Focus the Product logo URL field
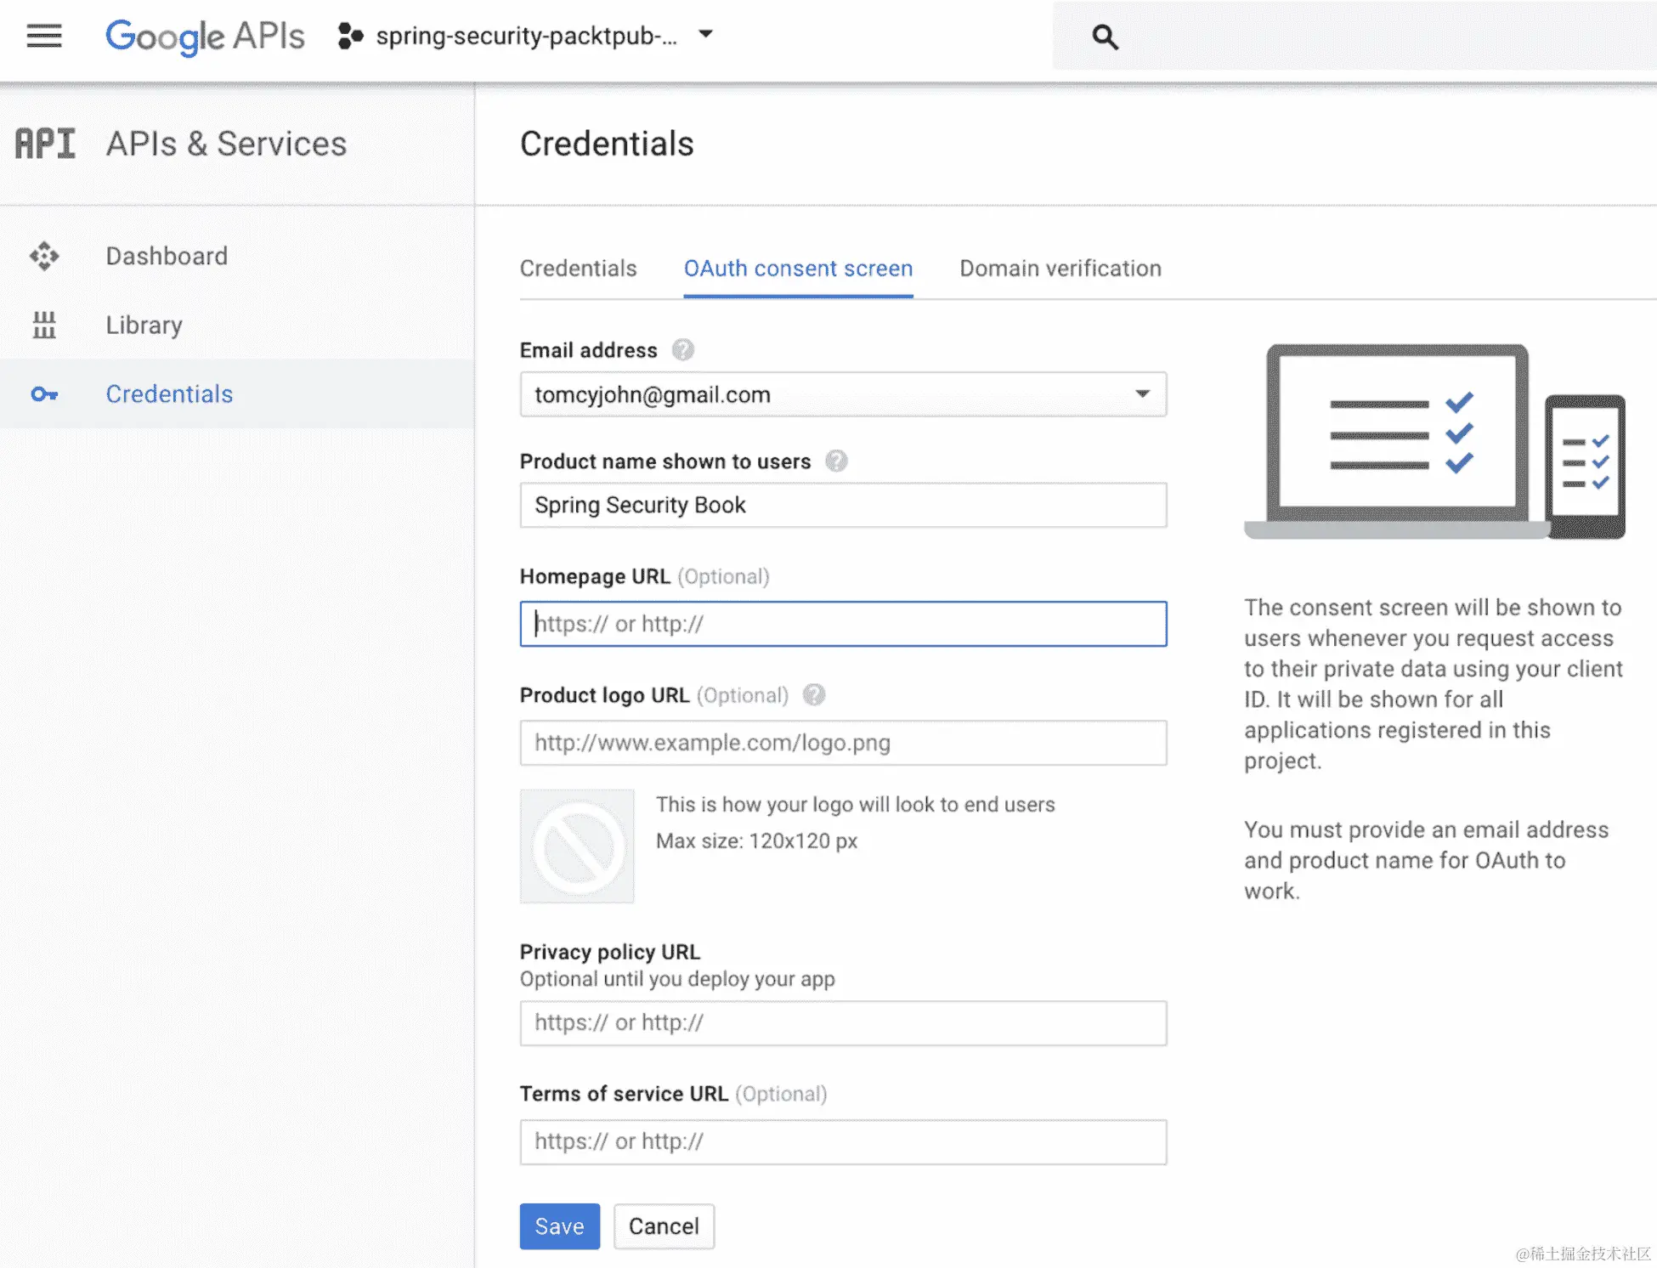The image size is (1657, 1268). click(842, 743)
